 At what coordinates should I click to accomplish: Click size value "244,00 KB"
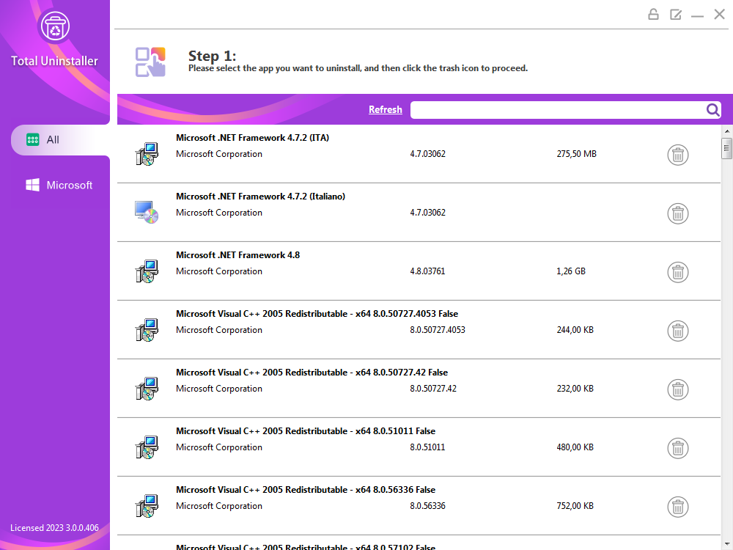[575, 330]
